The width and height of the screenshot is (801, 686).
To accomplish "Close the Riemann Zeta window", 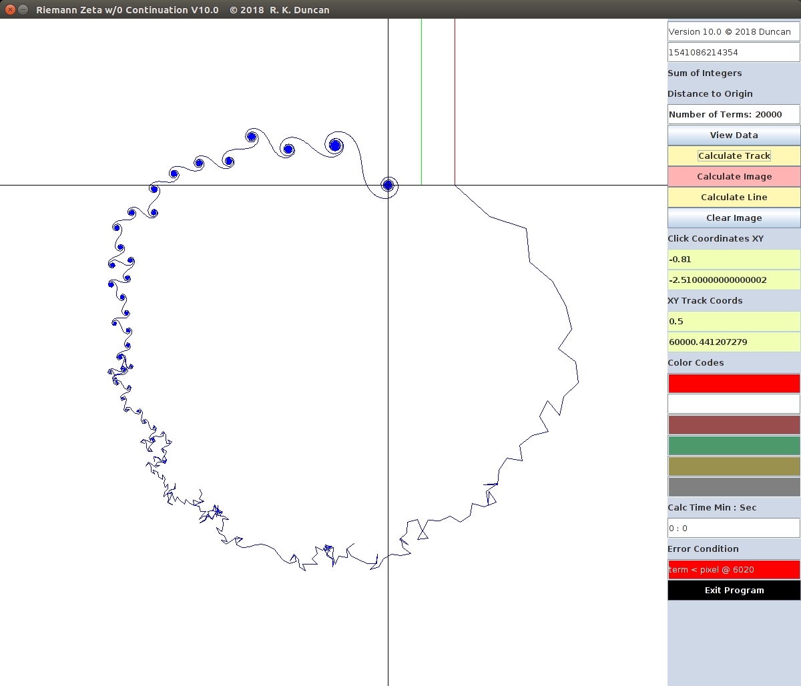I will pyautogui.click(x=10, y=9).
